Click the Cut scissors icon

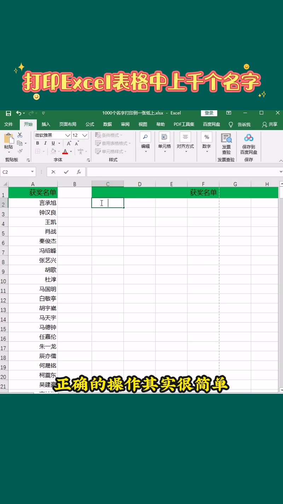pyautogui.click(x=20, y=135)
